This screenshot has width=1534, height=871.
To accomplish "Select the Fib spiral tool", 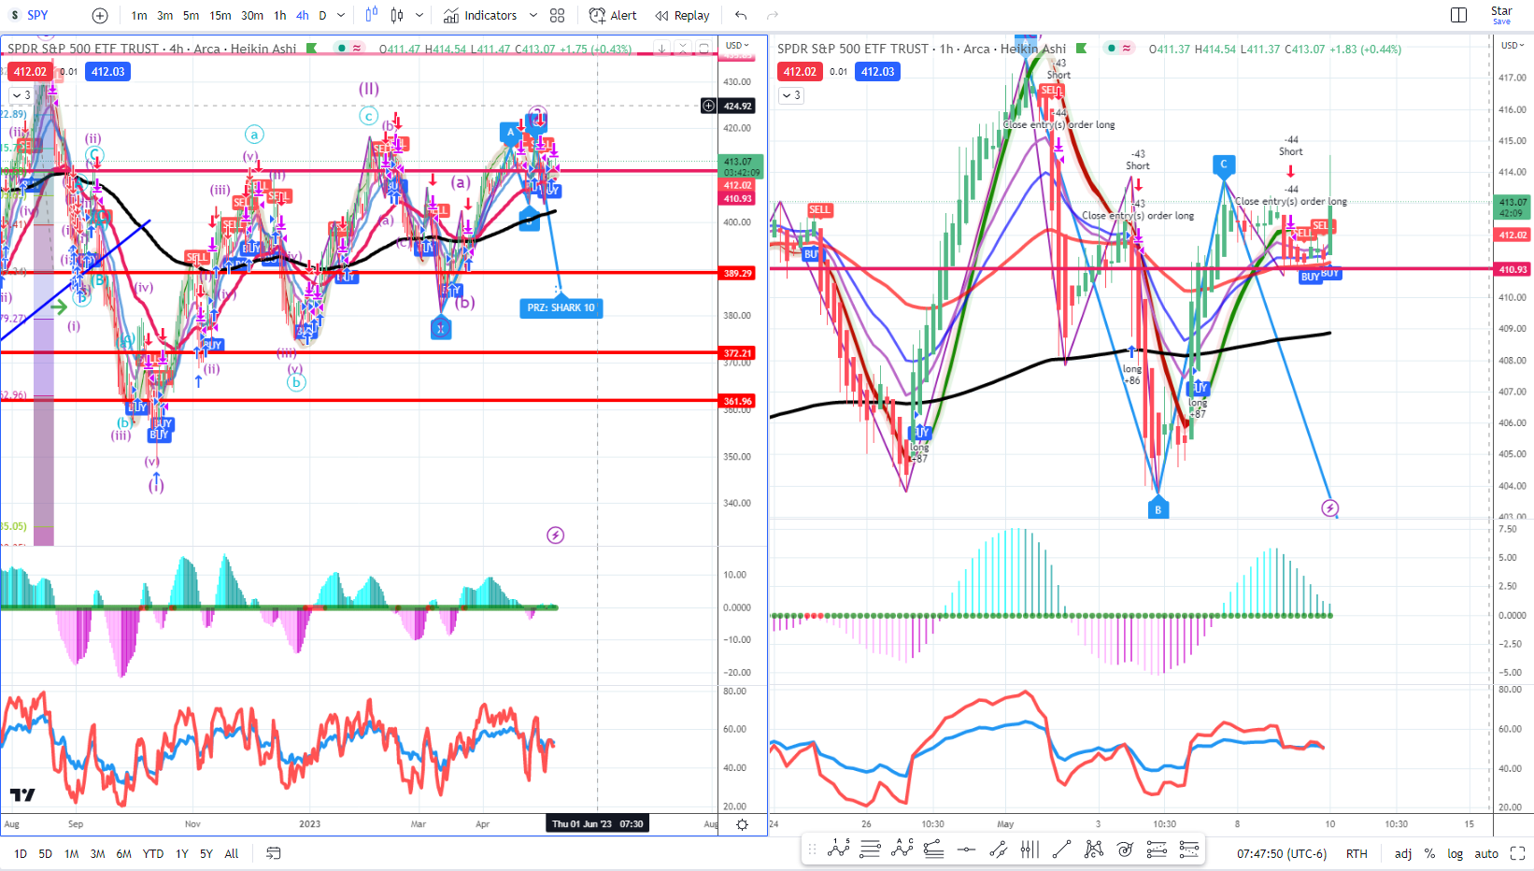I will click(1125, 850).
